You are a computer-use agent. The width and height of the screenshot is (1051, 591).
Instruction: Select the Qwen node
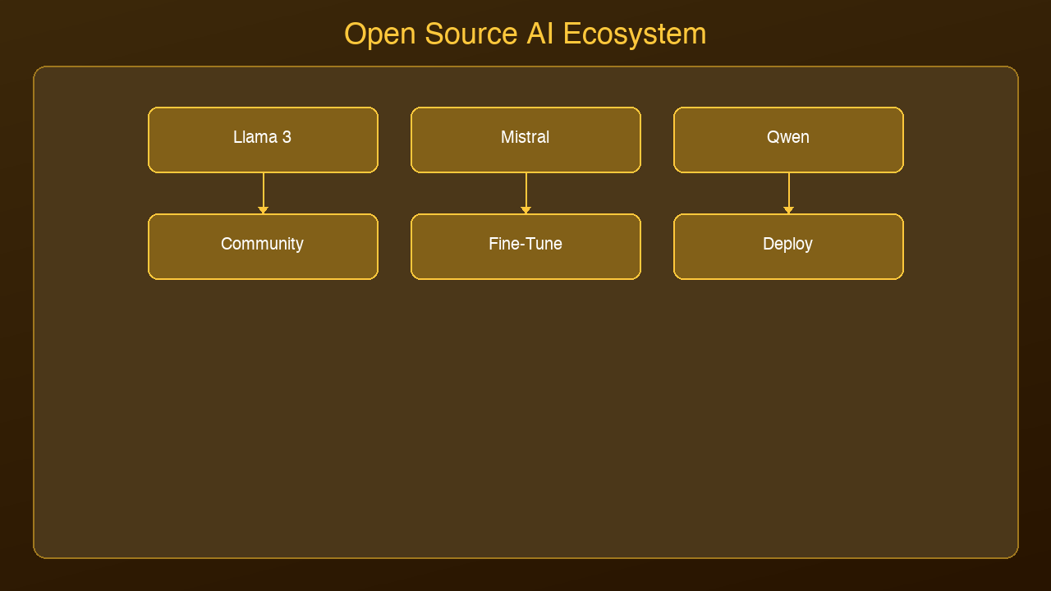(x=788, y=140)
